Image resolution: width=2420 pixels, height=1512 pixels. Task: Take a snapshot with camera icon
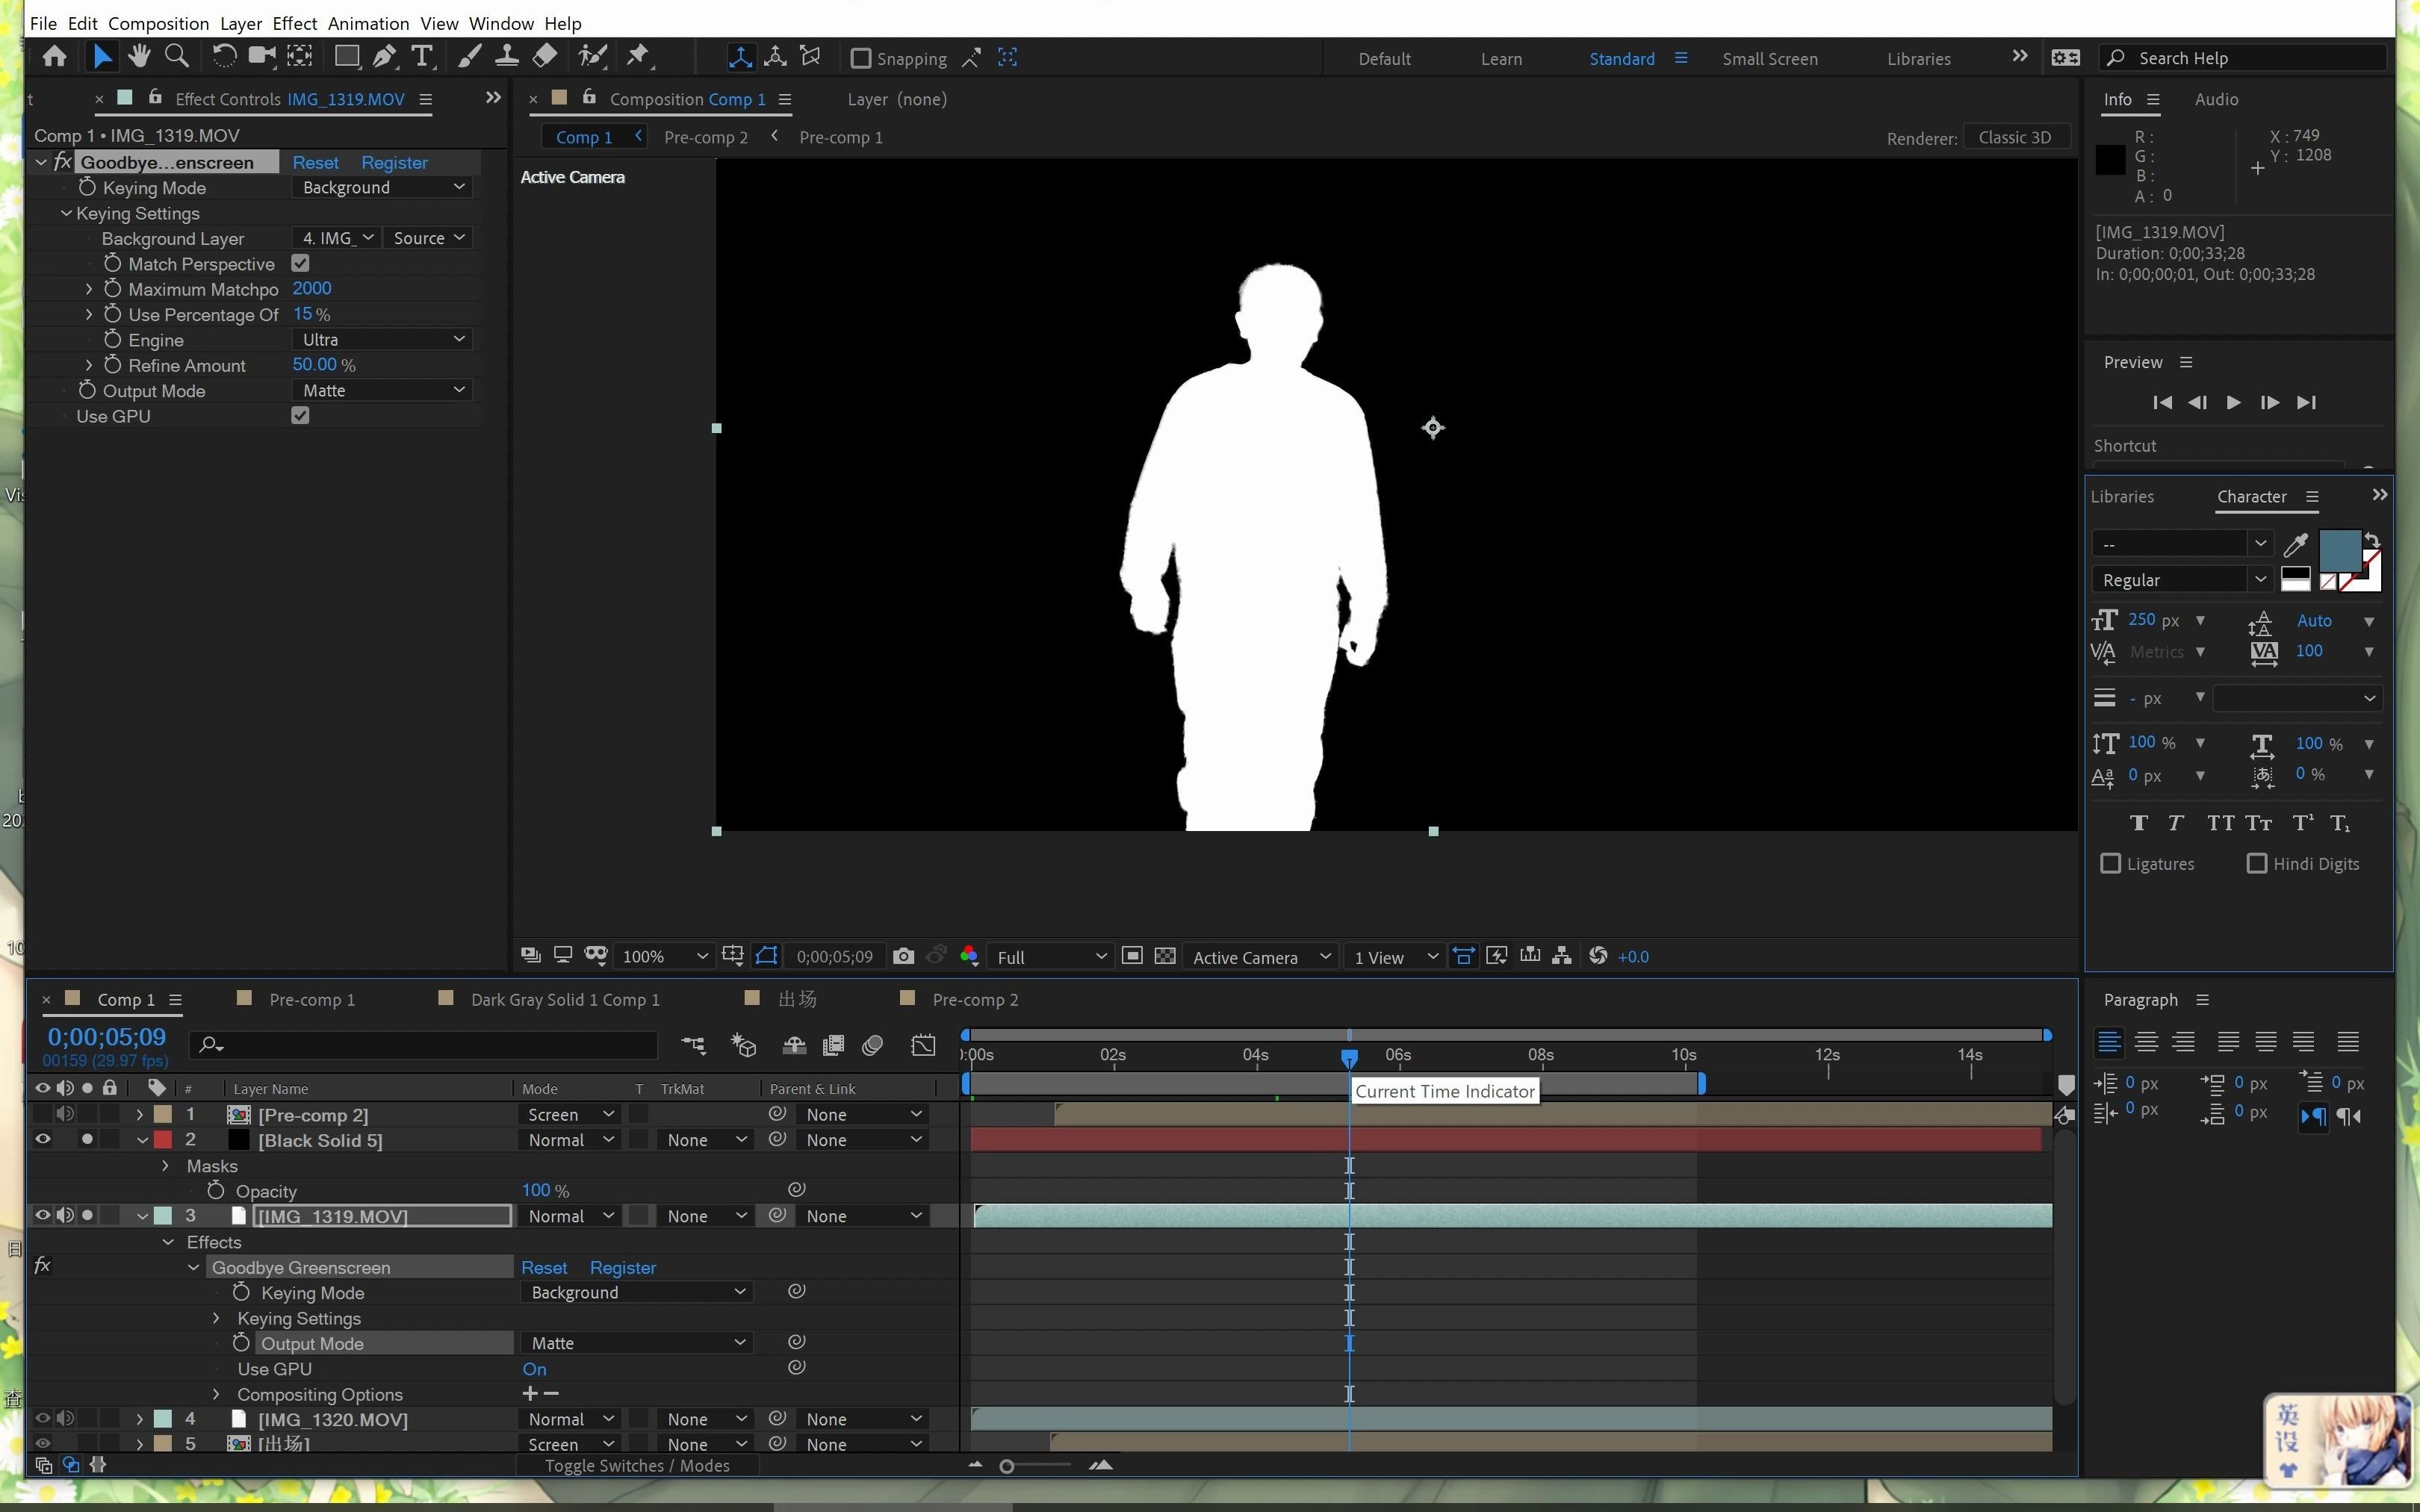tap(903, 957)
